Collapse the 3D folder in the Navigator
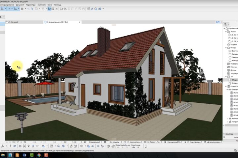 click(226, 77)
